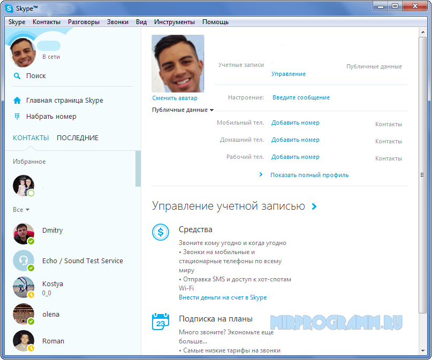Open the Echo / Sound Test Service avatar
Viewport: 432px width, 360px height.
(x=24, y=261)
